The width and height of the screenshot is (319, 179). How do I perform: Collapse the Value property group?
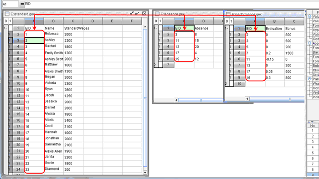point(309,16)
